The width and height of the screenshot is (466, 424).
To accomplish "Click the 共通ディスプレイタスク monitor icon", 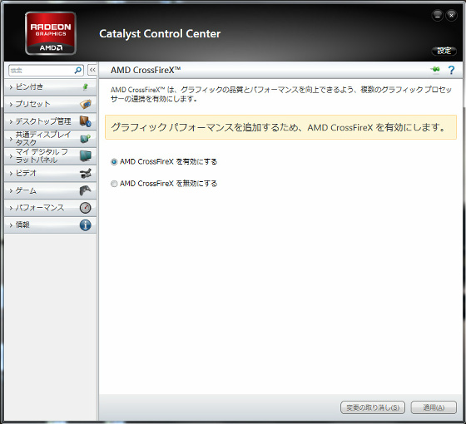I will pyautogui.click(x=86, y=138).
